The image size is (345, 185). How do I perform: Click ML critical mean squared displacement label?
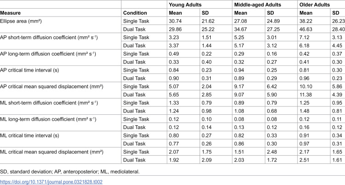click(52, 152)
